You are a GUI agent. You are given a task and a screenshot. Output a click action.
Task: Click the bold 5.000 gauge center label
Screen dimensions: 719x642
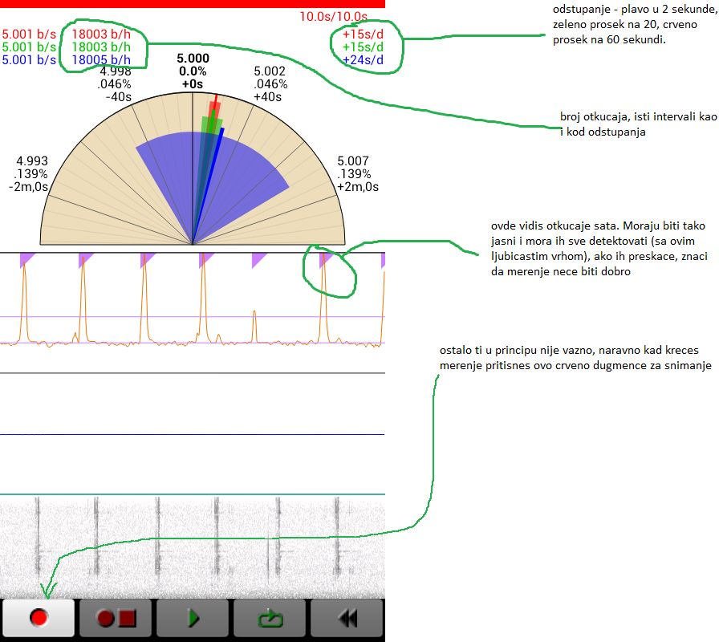pyautogui.click(x=193, y=59)
